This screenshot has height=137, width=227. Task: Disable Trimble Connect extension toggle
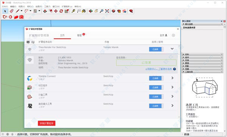[156, 78]
